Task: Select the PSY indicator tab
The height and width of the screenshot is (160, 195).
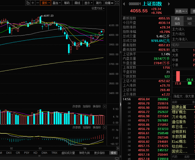Action: pyautogui.click(x=27, y=153)
